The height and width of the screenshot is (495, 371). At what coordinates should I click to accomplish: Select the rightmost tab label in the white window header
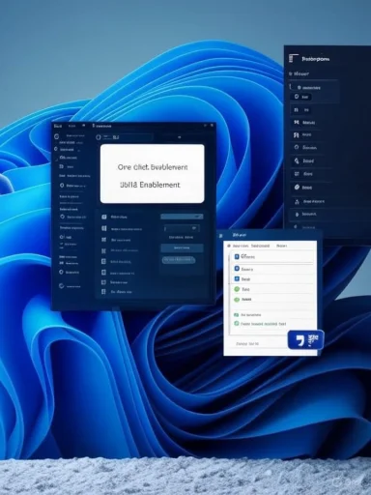[x=282, y=246]
